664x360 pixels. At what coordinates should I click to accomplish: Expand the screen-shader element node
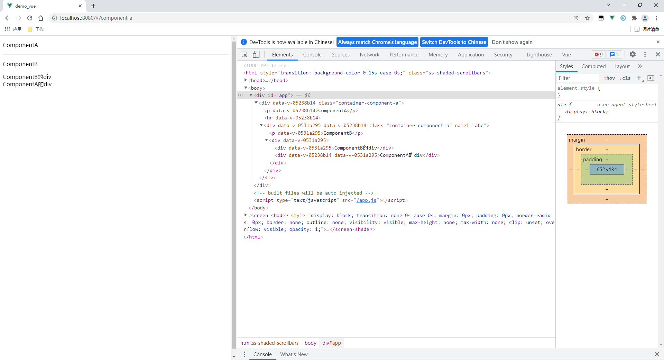click(x=246, y=215)
